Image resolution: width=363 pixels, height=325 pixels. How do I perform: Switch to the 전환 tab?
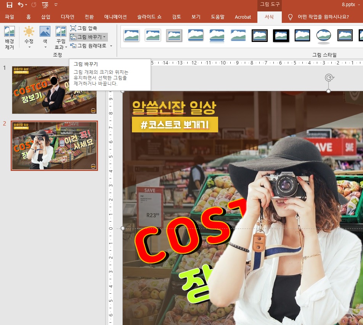[x=89, y=17]
